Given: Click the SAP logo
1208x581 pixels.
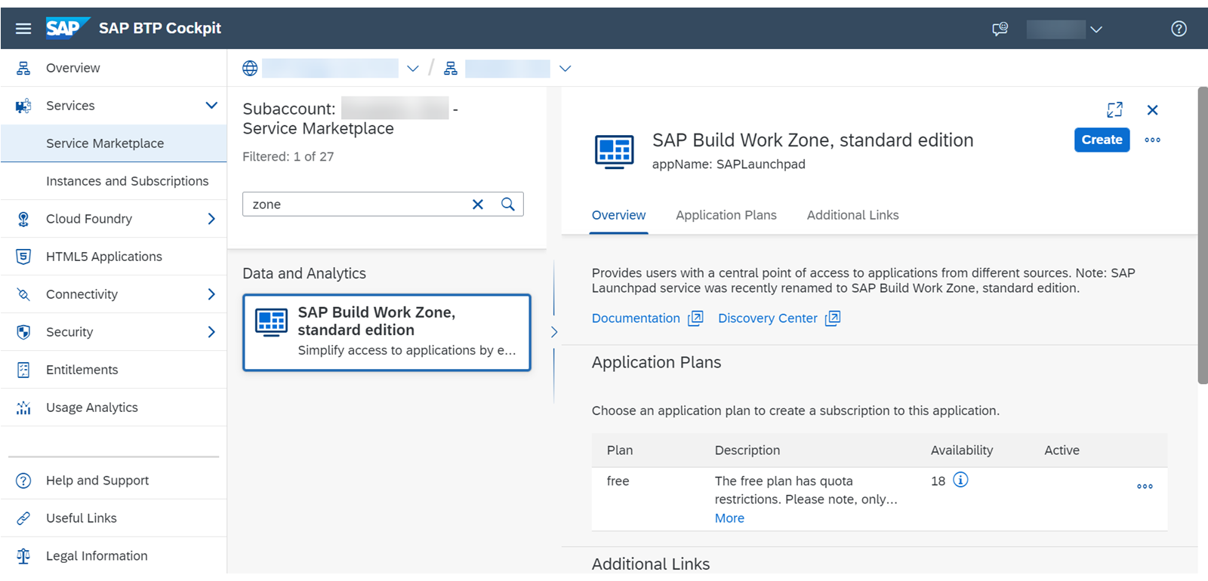Looking at the screenshot, I should click(66, 28).
